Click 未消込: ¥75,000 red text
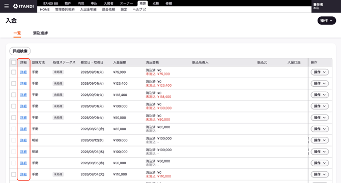Screen dimensions: 341x183 [158, 74]
